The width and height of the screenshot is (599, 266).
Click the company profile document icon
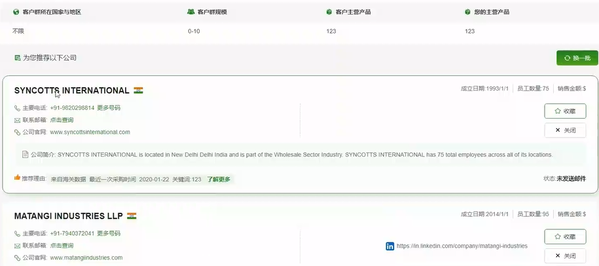(x=26, y=155)
